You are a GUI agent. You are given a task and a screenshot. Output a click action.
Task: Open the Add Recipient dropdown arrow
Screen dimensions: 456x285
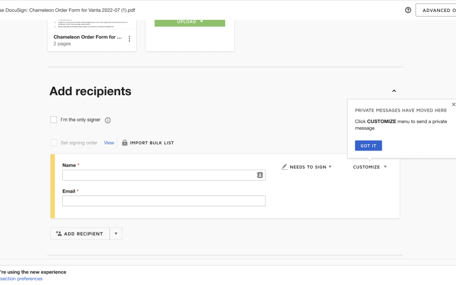116,234
